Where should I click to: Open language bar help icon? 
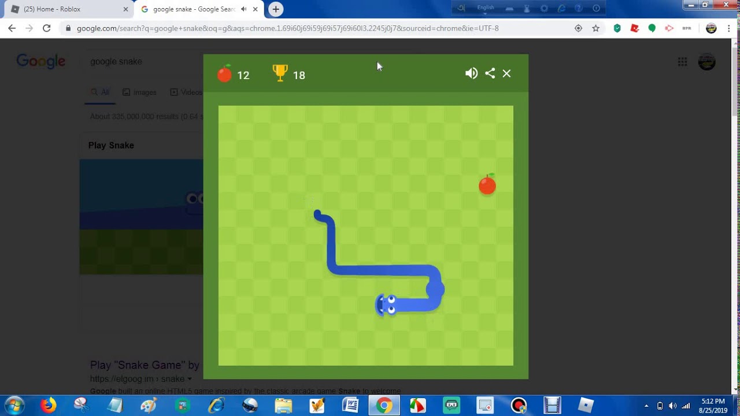point(579,8)
